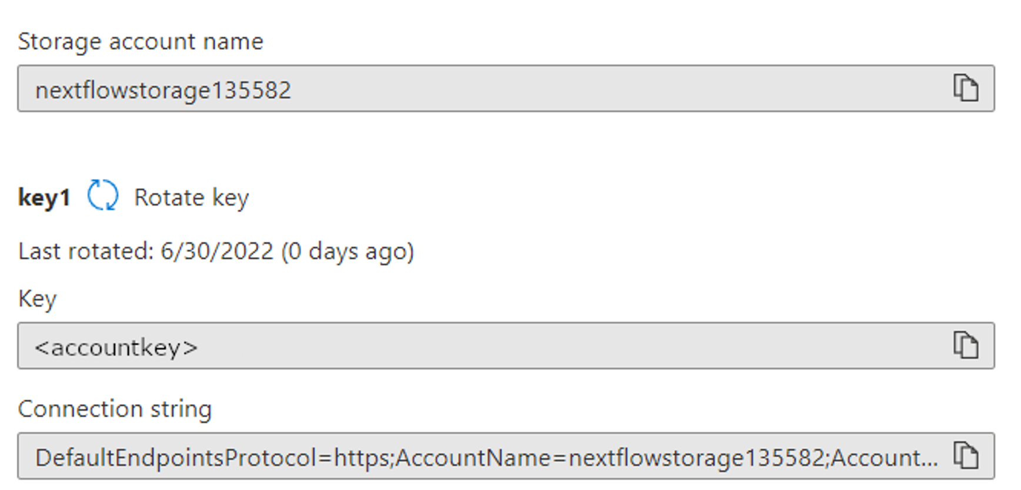Click the bold key1 heading
Image resolution: width=1021 pixels, height=490 pixels.
(44, 197)
